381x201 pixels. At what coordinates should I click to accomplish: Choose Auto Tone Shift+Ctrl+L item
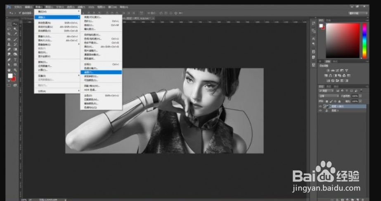57,23
